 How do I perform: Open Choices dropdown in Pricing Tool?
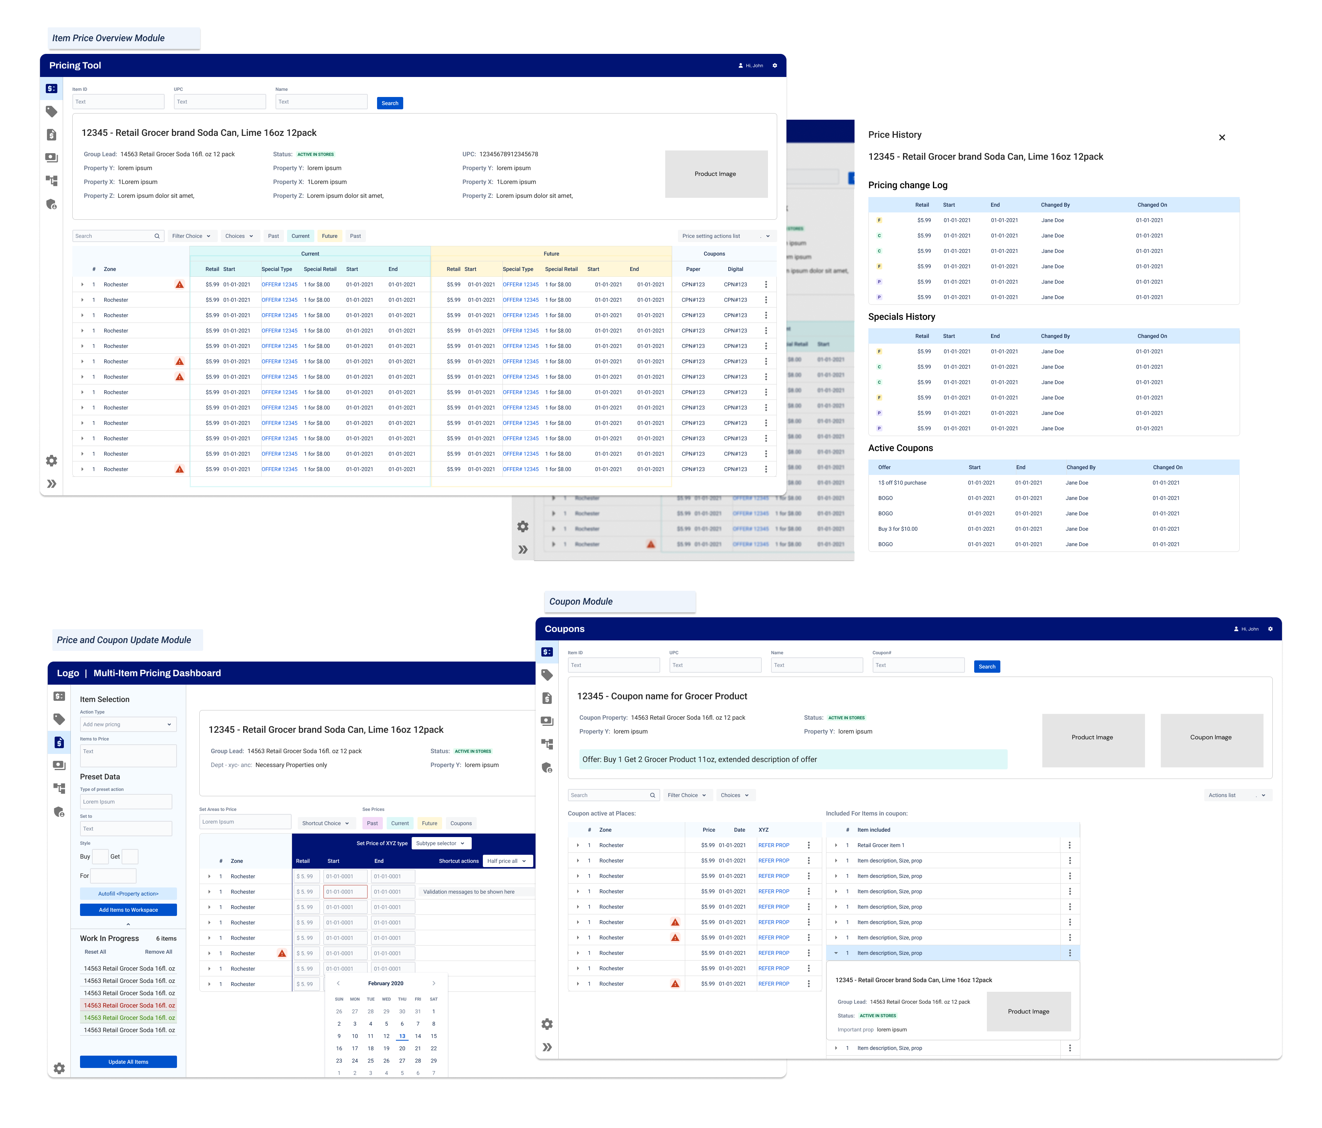[240, 236]
